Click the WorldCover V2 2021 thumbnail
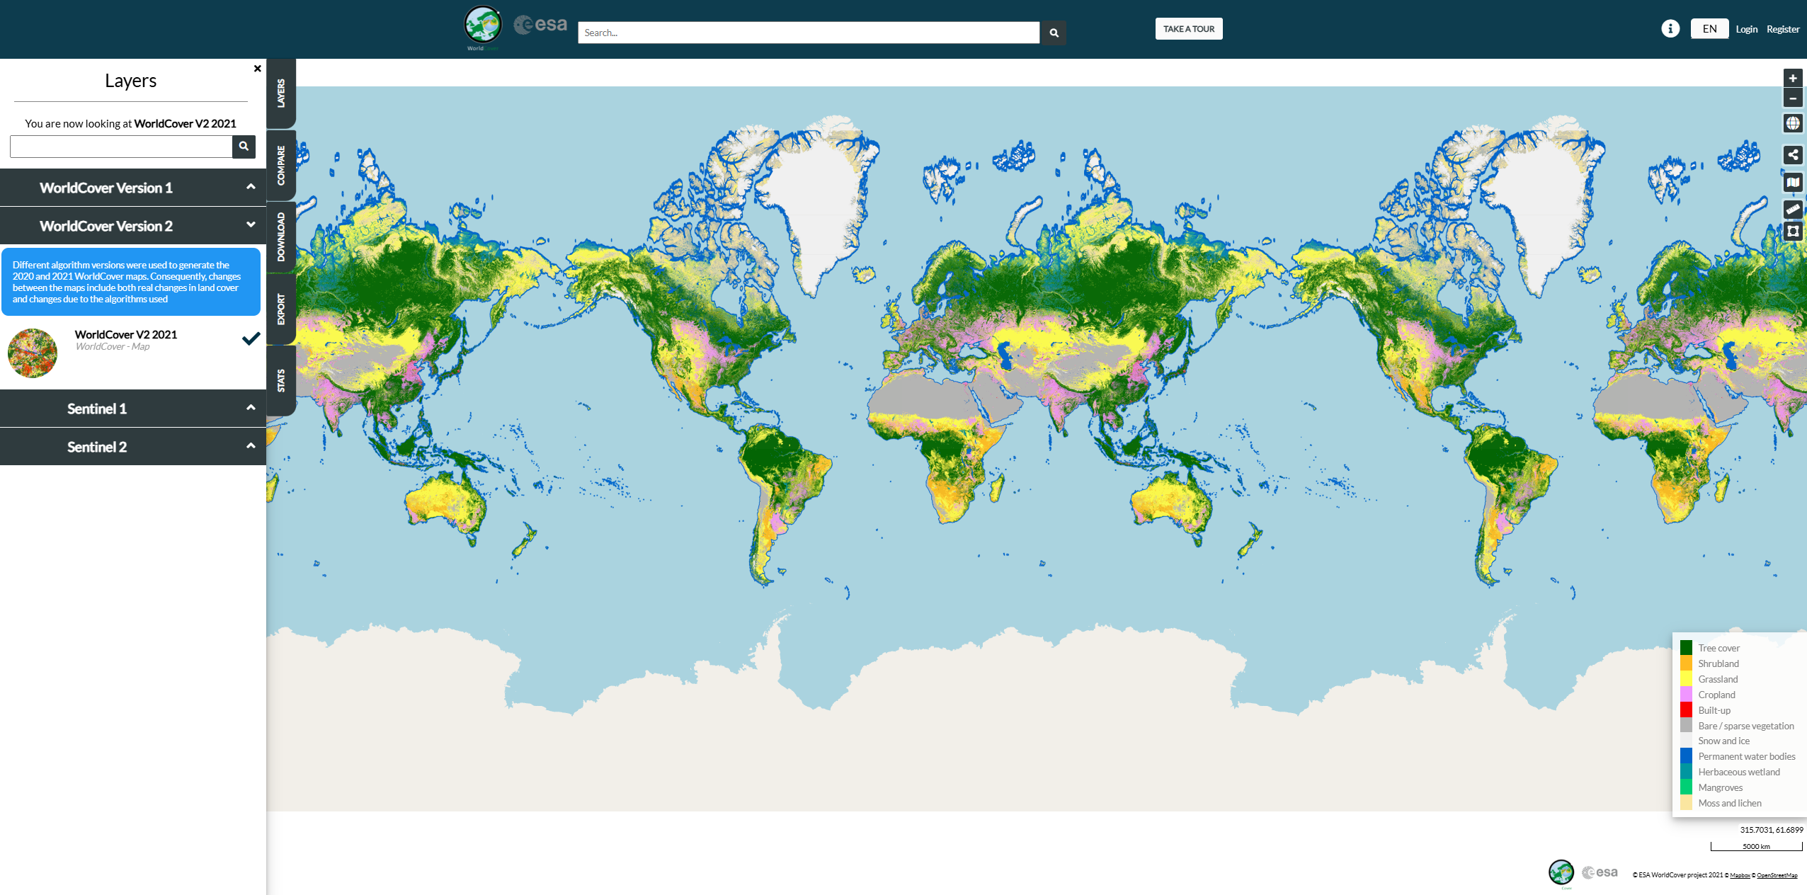The height and width of the screenshot is (895, 1807). tap(33, 353)
